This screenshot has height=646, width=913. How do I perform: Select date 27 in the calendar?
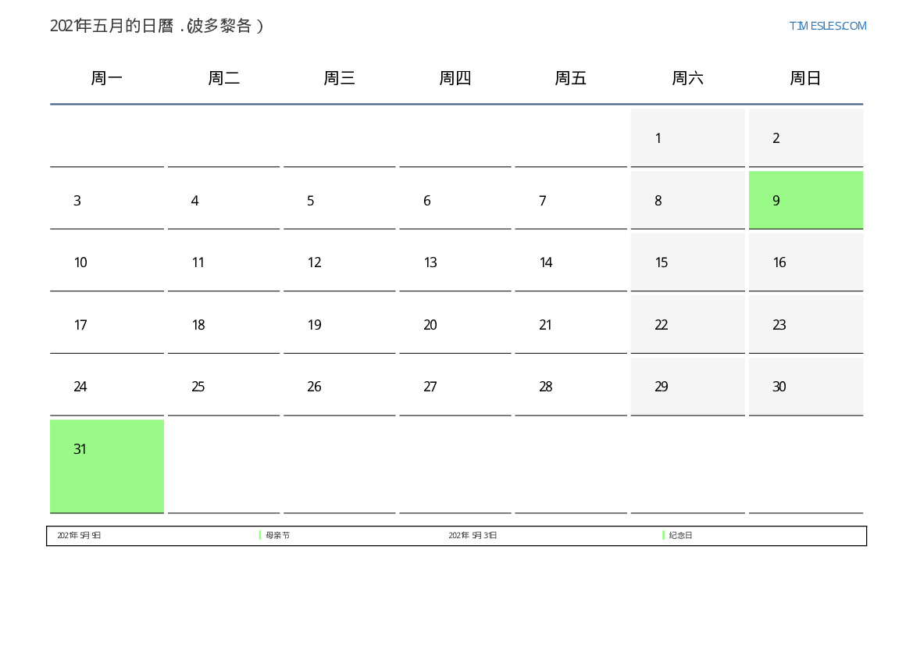[x=455, y=386]
